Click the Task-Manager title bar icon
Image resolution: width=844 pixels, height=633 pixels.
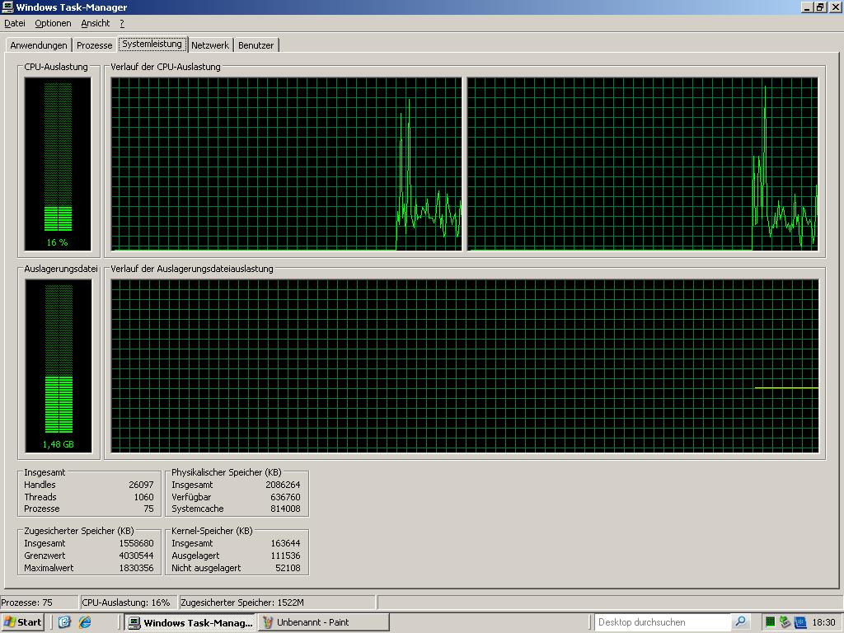coord(7,7)
